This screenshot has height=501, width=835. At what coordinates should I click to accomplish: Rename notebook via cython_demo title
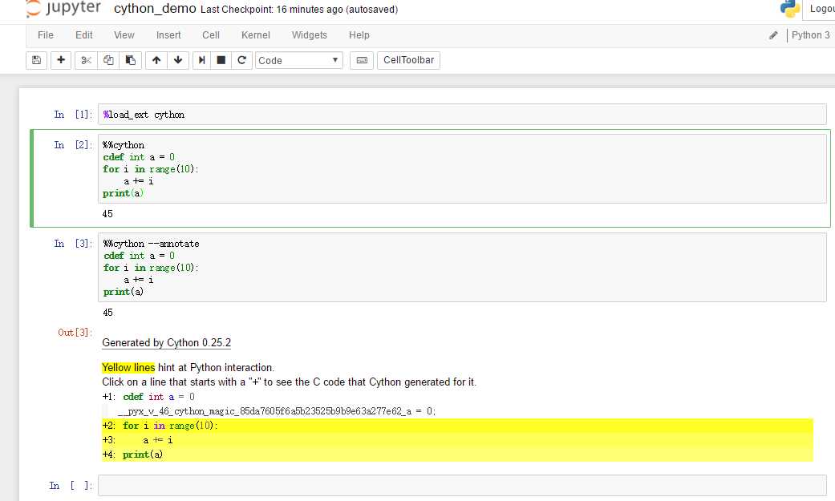pyautogui.click(x=155, y=9)
